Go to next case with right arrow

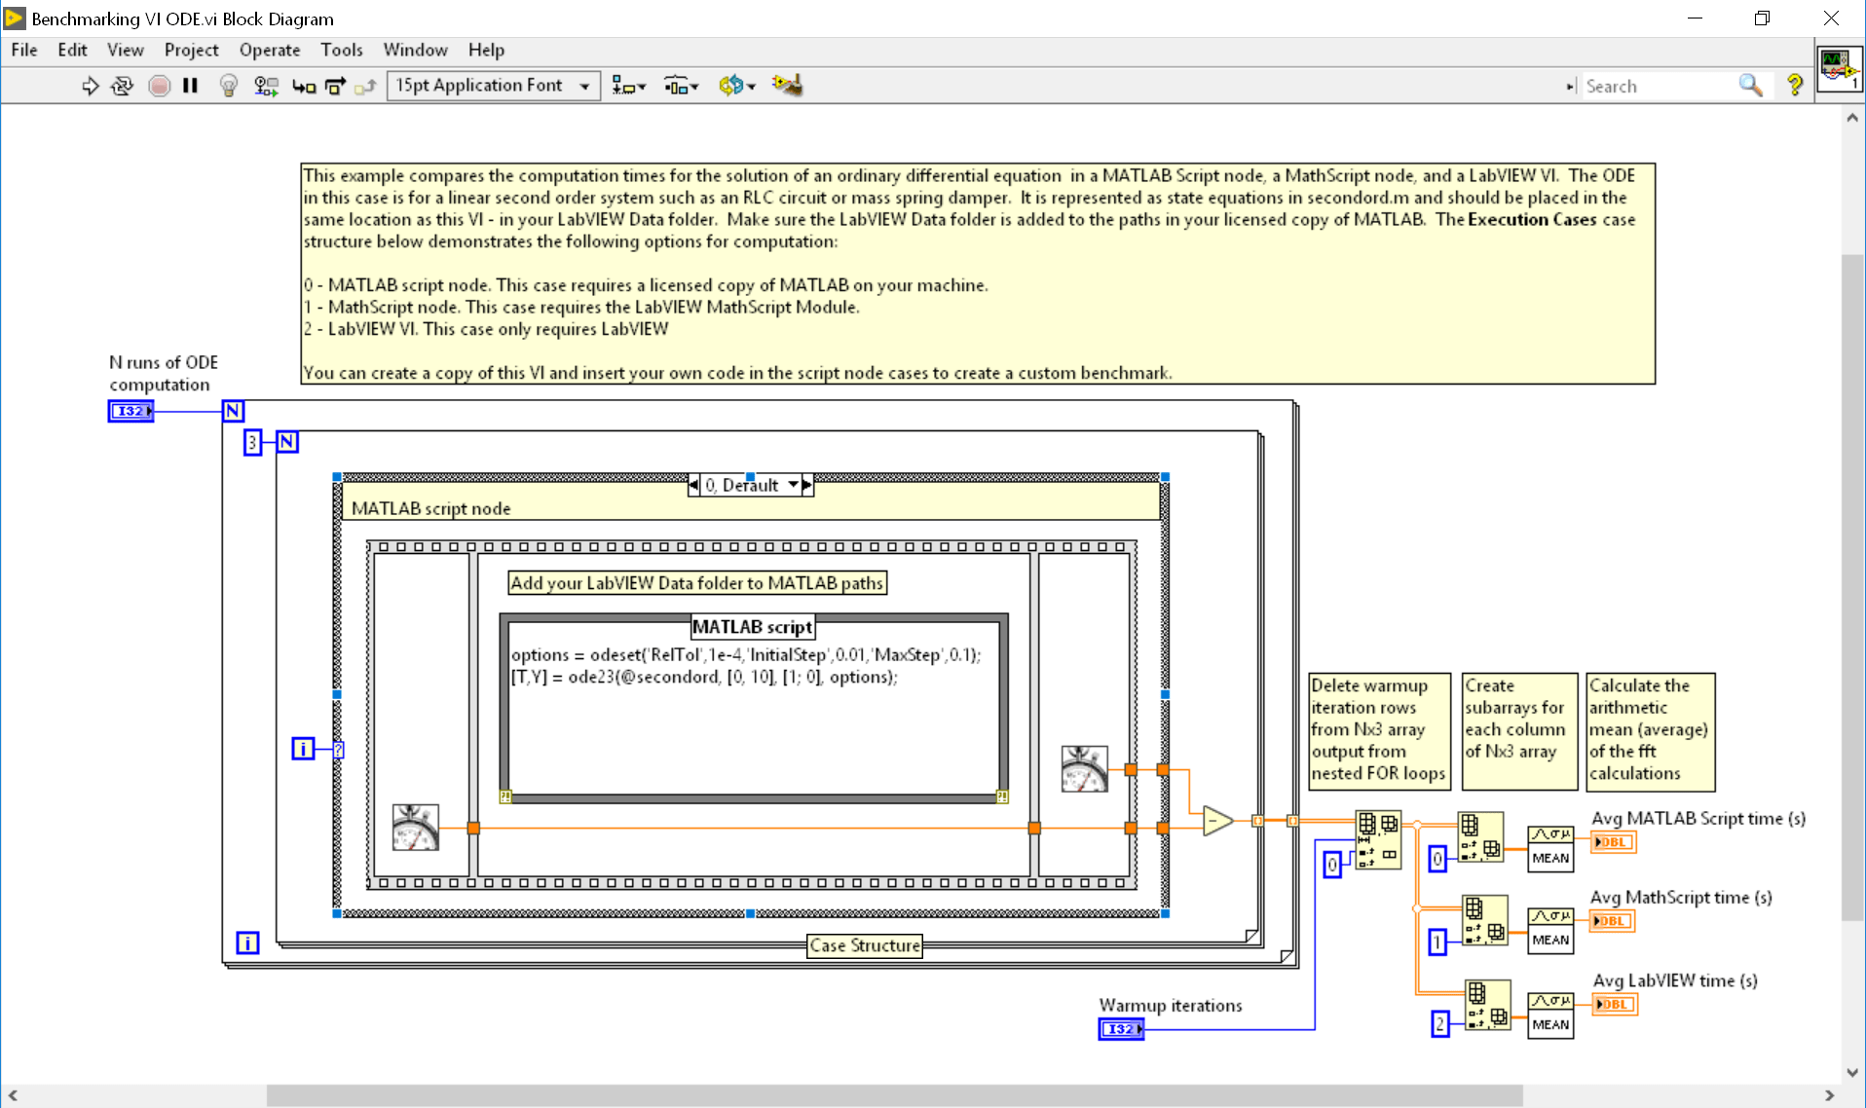tap(807, 485)
